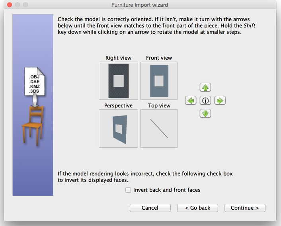Click the green down arrow to rotate model

pyautogui.click(x=205, y=113)
